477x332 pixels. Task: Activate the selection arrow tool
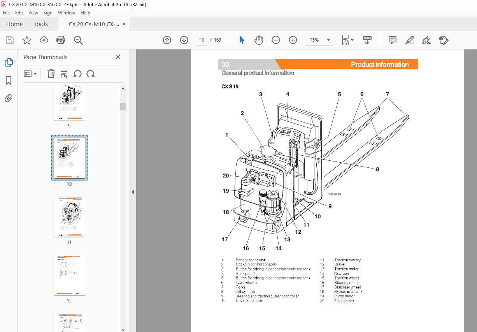pyautogui.click(x=242, y=40)
